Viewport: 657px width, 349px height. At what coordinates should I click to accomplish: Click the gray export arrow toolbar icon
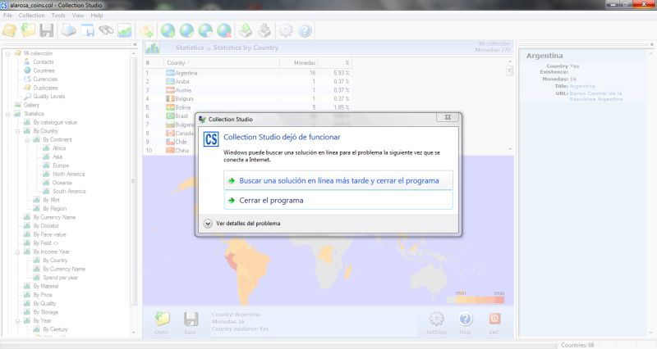[264, 30]
